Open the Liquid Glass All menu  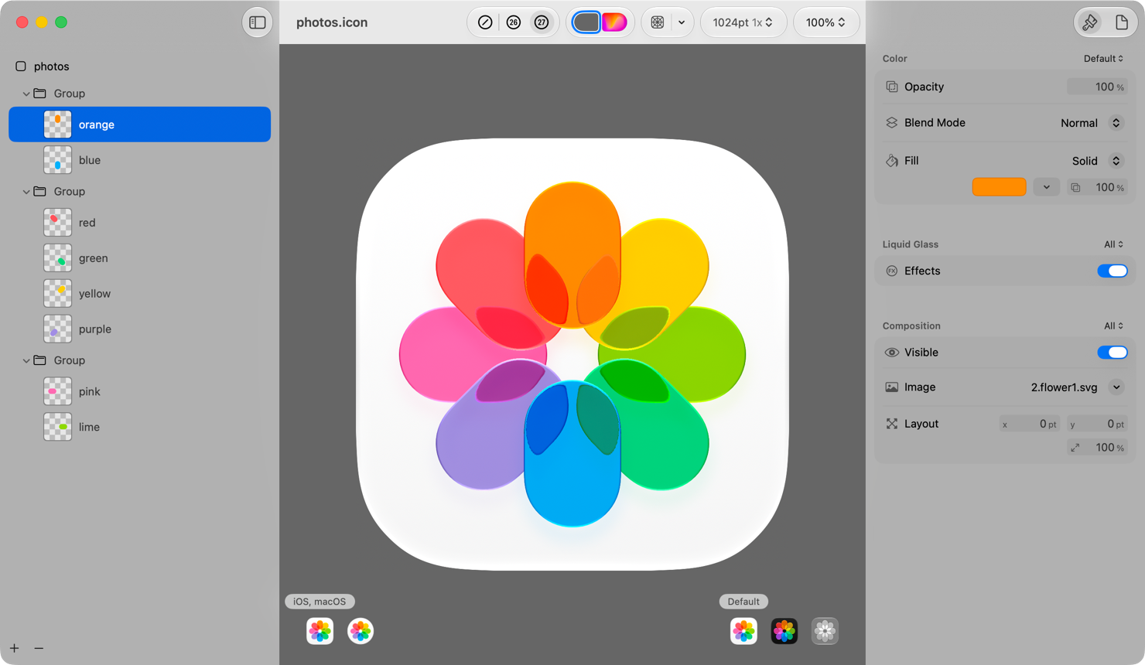point(1113,244)
